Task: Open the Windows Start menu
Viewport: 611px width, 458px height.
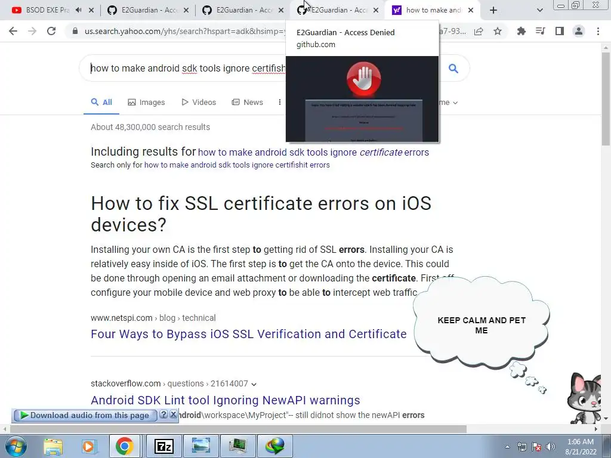Action: (16, 446)
